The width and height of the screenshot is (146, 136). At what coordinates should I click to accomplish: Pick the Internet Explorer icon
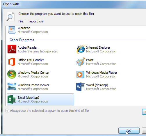[81, 49]
